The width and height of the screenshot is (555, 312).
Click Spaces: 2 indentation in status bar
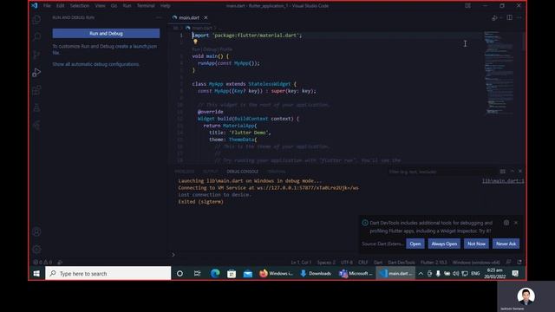(326, 263)
